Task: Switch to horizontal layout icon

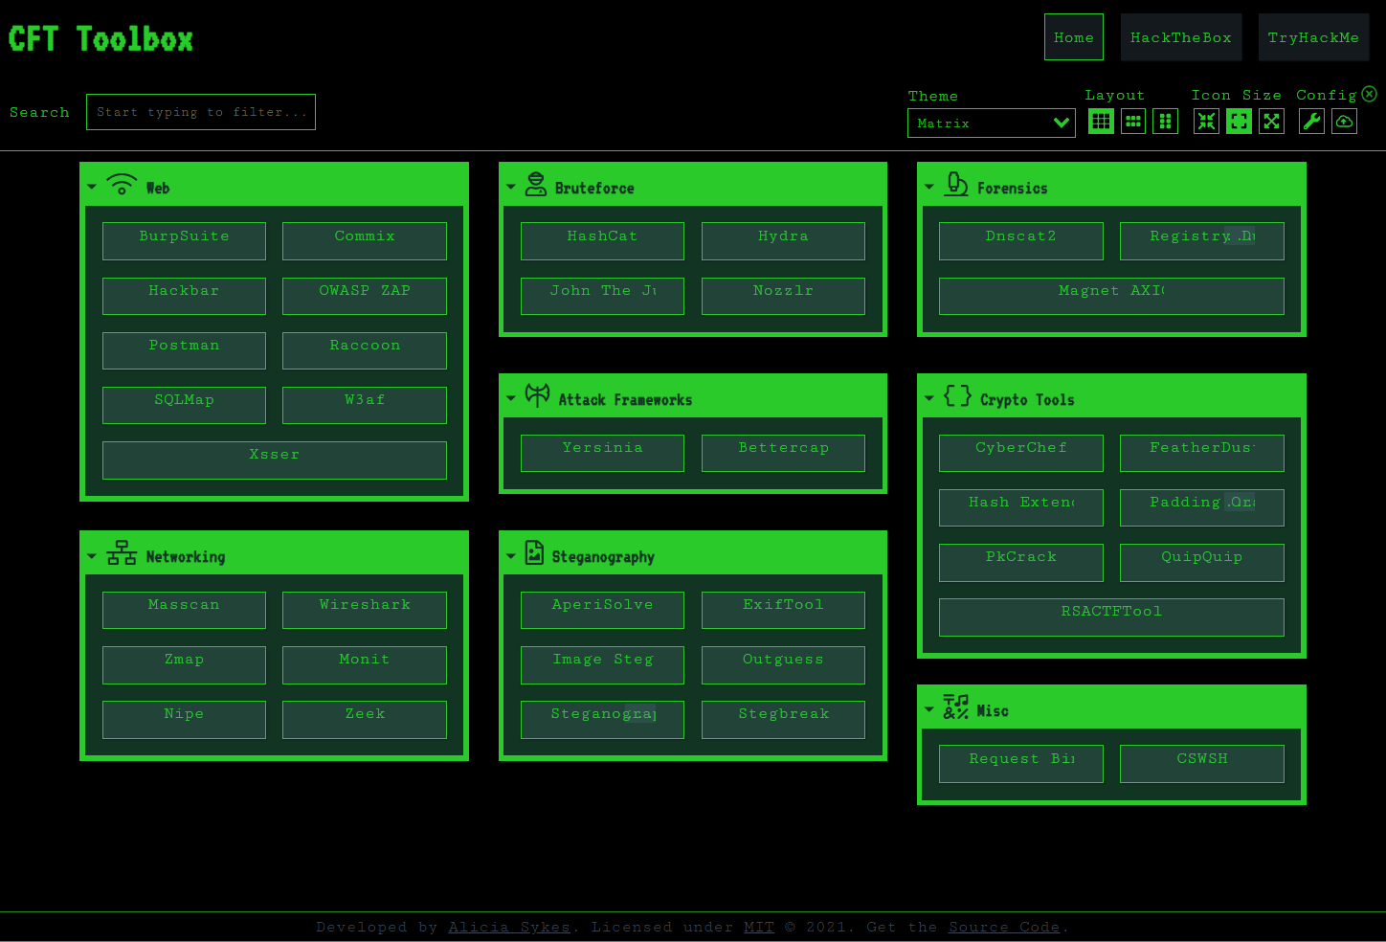Action: tap(1133, 122)
